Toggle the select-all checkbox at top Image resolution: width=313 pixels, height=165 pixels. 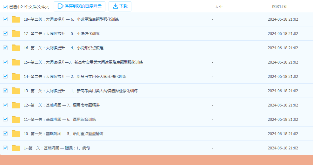(5, 7)
